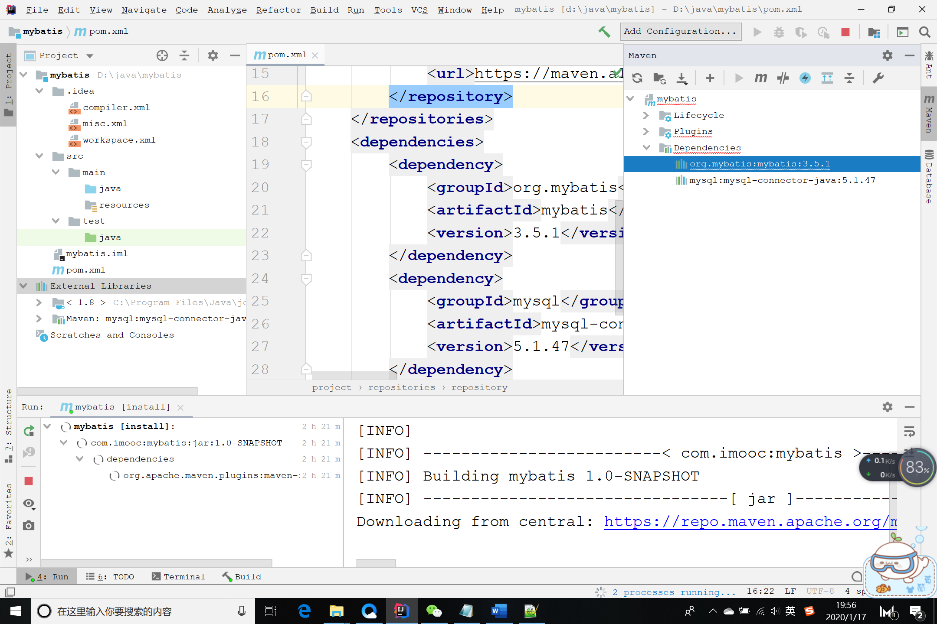Hide the Project tool window
The image size is (937, 624).
(235, 55)
